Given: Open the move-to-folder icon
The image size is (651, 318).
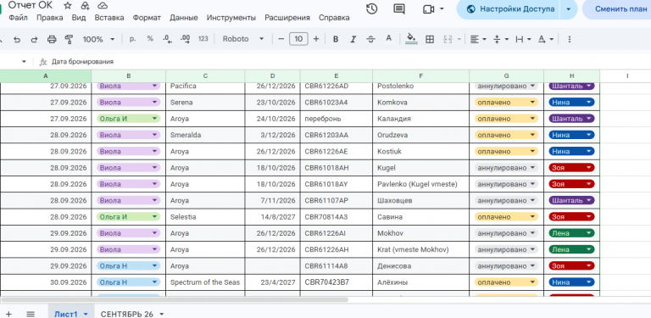Looking at the screenshot, I should (x=85, y=5).
